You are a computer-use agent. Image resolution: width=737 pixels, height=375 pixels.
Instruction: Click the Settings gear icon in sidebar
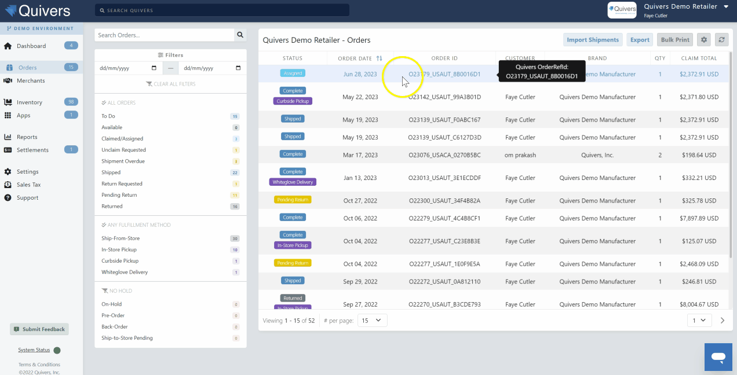(x=8, y=172)
